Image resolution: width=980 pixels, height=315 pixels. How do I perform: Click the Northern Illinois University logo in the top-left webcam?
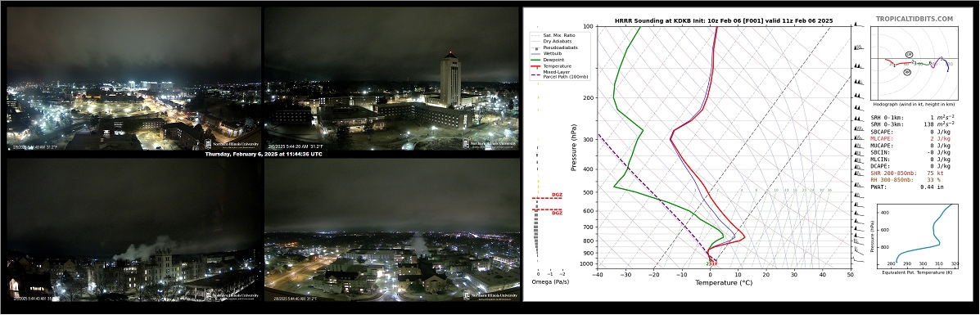(232, 143)
